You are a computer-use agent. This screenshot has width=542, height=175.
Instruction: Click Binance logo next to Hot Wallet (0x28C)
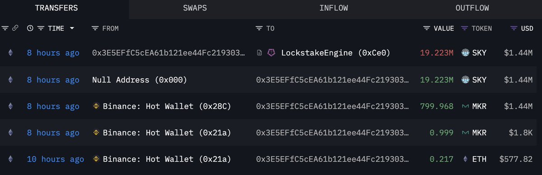click(96, 106)
